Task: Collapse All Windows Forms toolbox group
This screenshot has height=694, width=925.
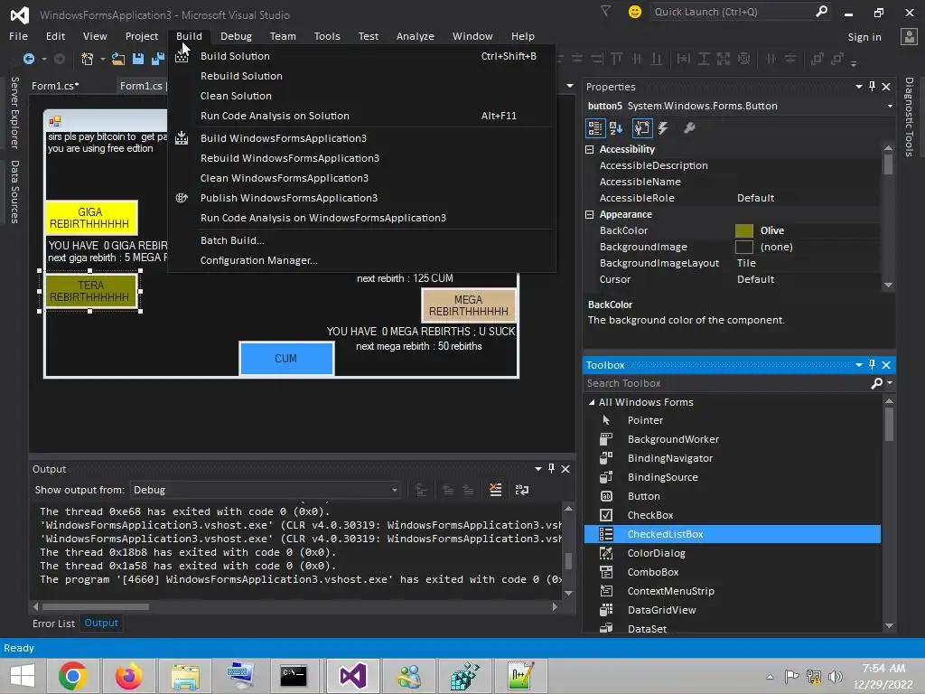Action: [592, 402]
